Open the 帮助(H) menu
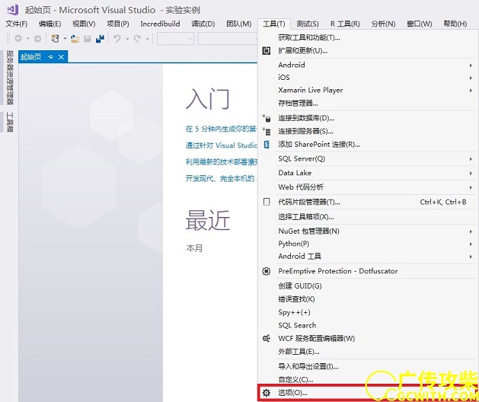 coord(455,24)
